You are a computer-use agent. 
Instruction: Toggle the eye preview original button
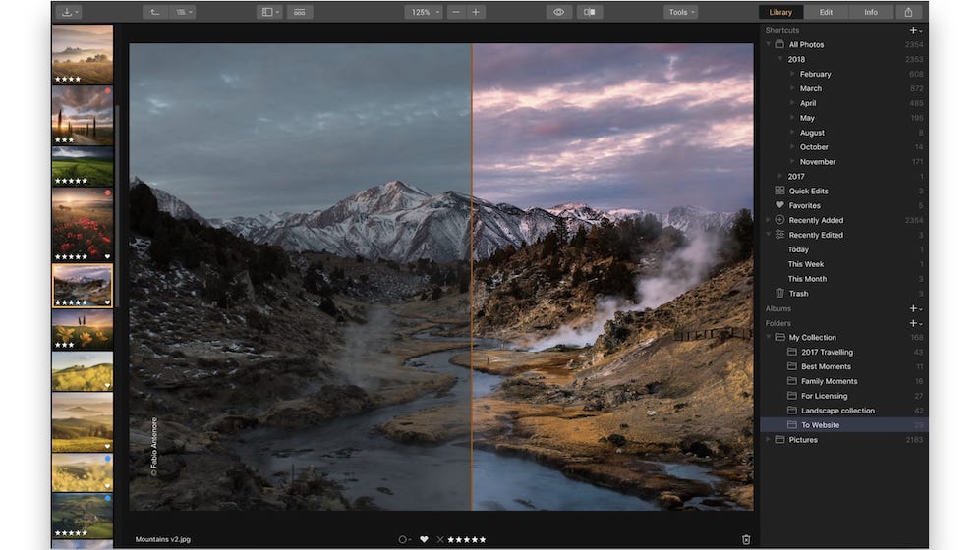[558, 12]
